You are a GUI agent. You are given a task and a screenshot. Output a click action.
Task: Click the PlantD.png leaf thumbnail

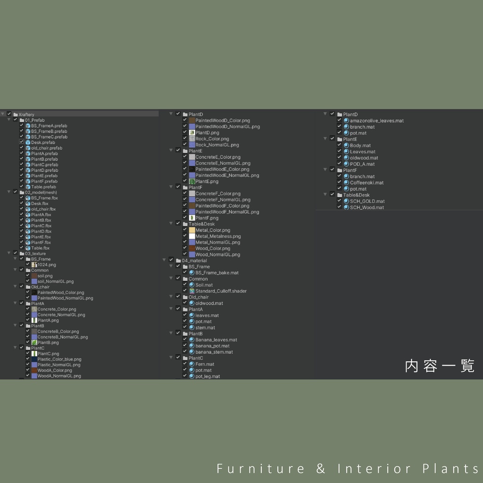[x=192, y=133]
